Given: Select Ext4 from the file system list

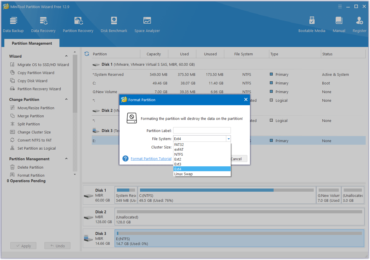Looking at the screenshot, I should [x=202, y=169].
